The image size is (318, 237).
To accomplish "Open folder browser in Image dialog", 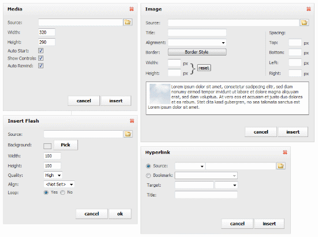I will coord(304,23).
